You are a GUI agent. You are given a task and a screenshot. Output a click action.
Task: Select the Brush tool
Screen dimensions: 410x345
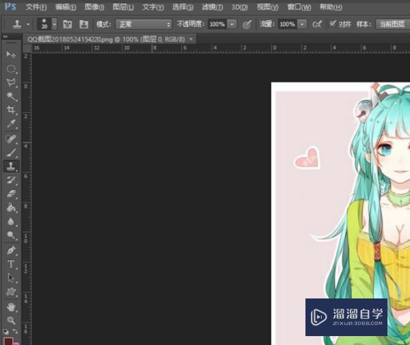[x=11, y=153]
